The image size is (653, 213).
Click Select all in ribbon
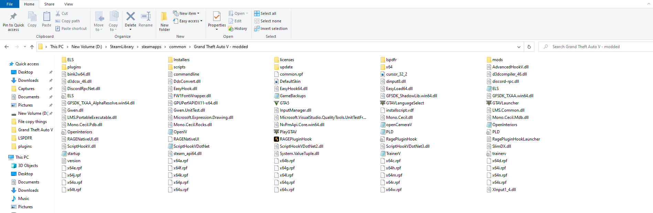[x=265, y=13]
